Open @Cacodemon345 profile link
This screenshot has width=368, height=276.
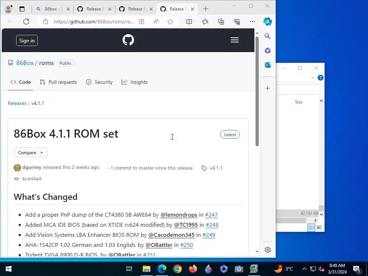coord(171,235)
